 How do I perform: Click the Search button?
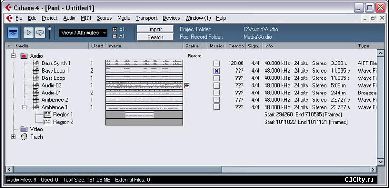155,37
